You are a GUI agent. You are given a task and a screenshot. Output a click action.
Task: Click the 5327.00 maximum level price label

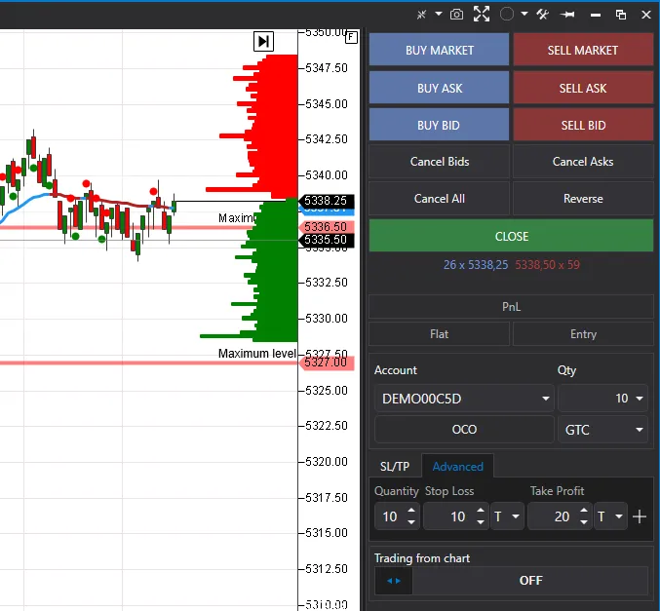326,363
